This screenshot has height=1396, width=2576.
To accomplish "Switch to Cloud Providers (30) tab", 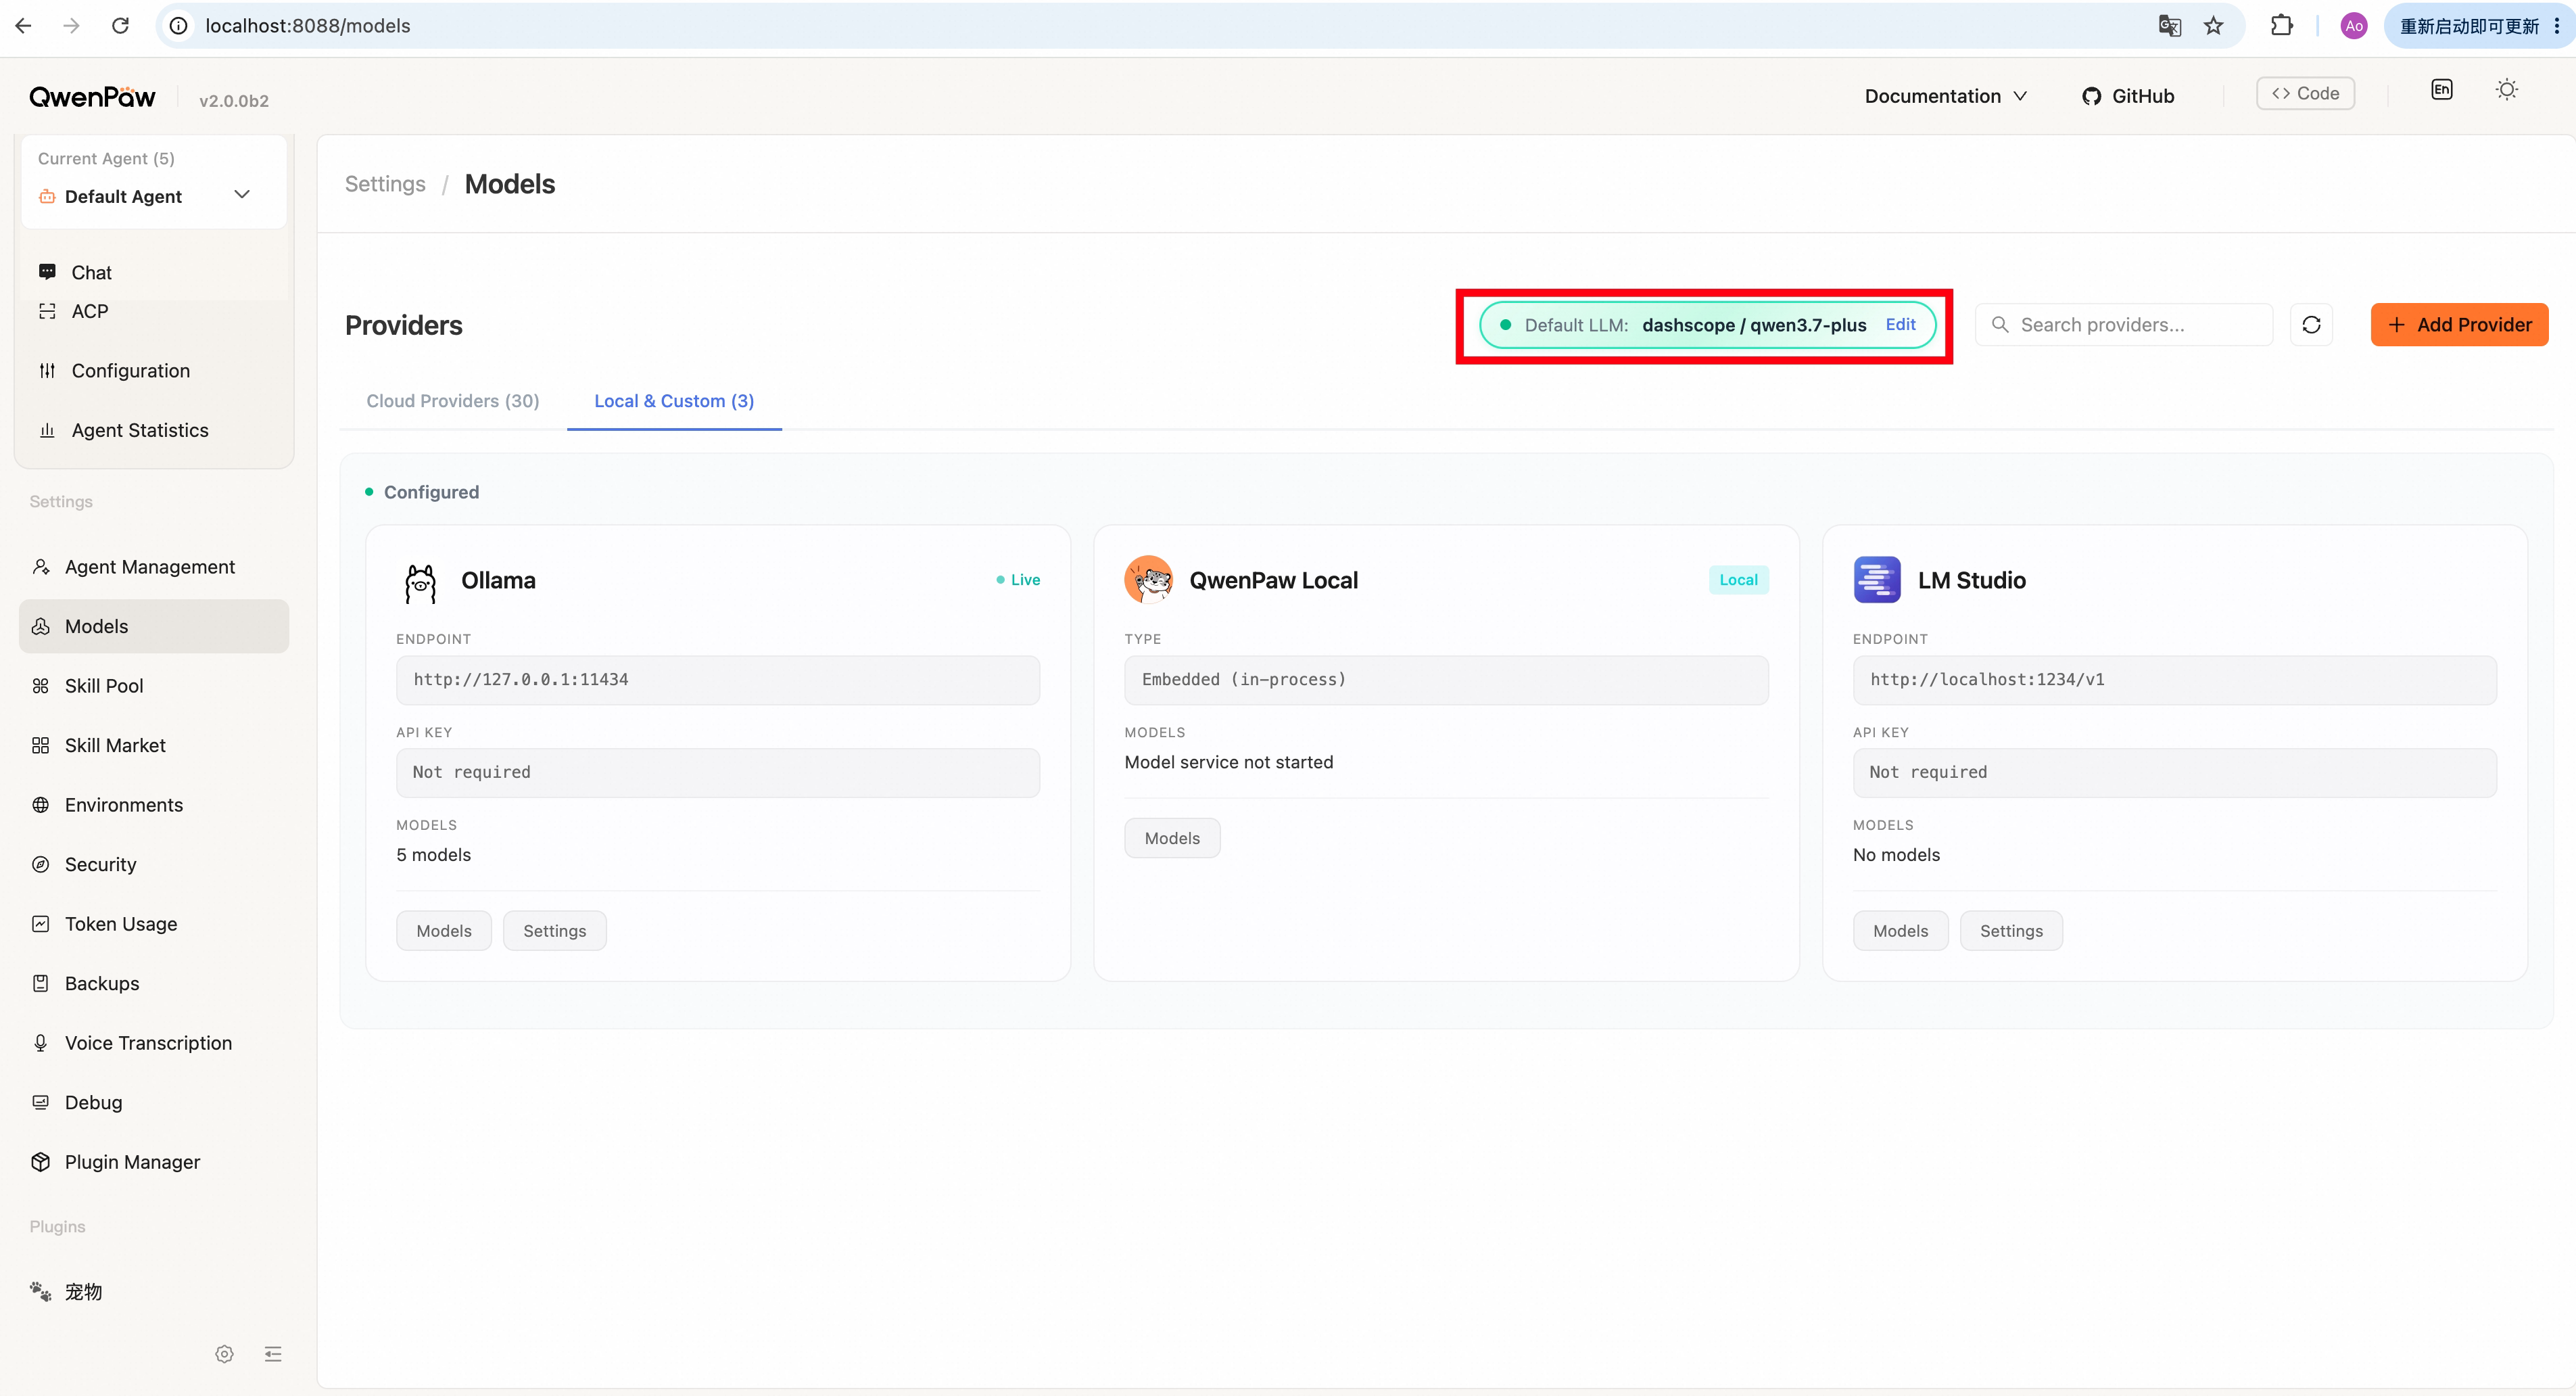I will pos(453,401).
